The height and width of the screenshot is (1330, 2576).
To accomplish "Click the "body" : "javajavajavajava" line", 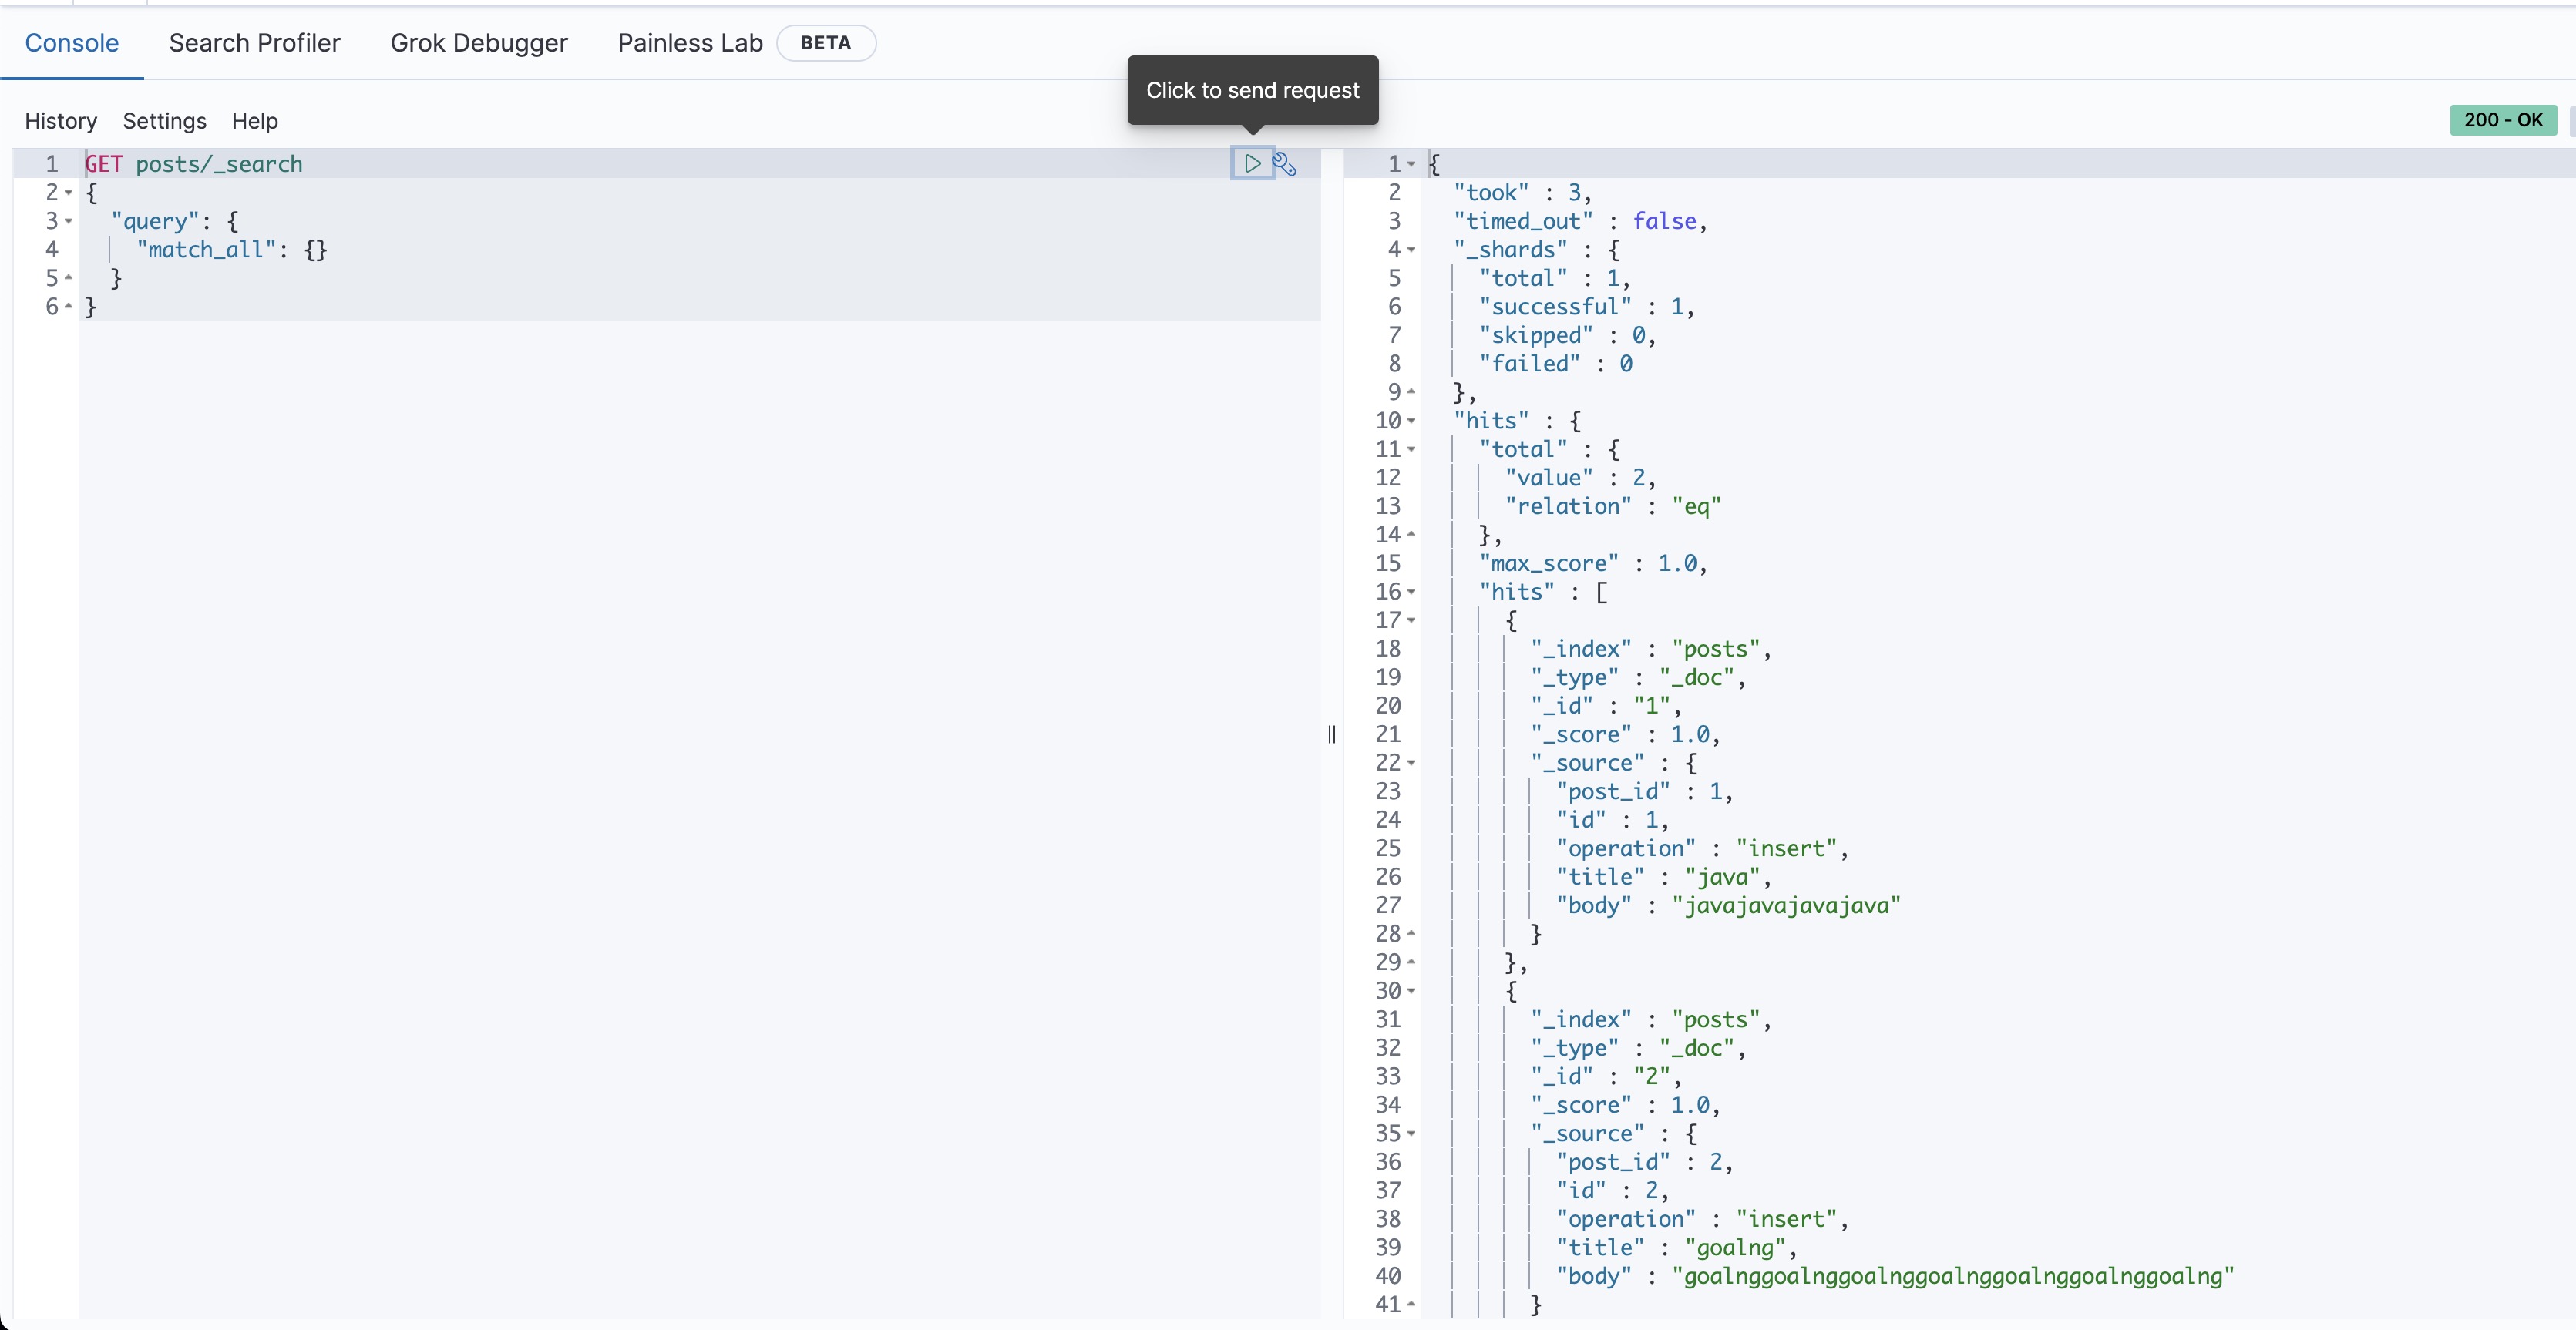I will click(1728, 905).
